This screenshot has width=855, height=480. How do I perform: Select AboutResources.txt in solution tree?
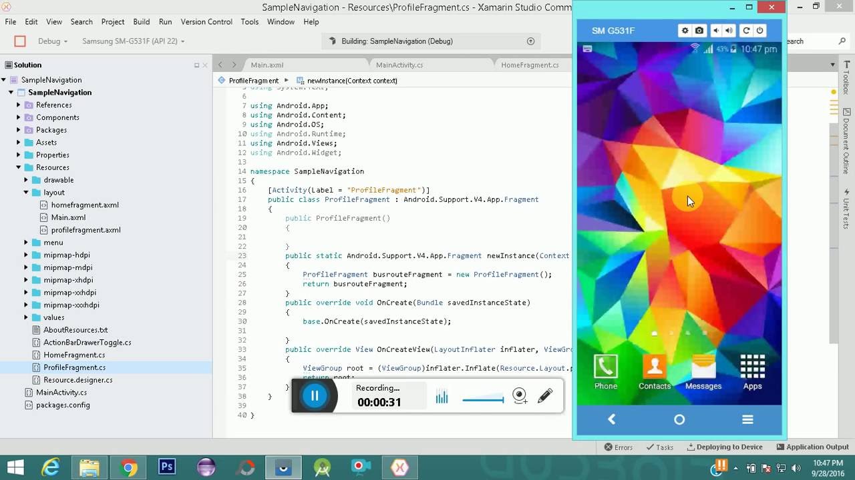tap(75, 330)
